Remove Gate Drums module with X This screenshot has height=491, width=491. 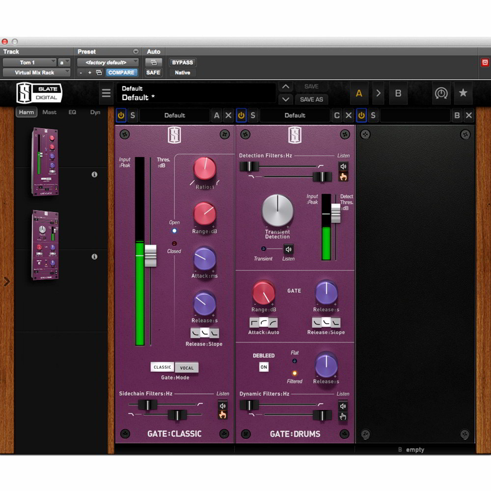(349, 115)
